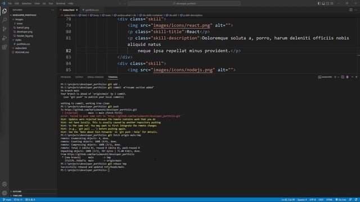Viewport: 360px width, 202px height.
Task: Collapse the images folder
Action: pyautogui.click(x=19, y=20)
